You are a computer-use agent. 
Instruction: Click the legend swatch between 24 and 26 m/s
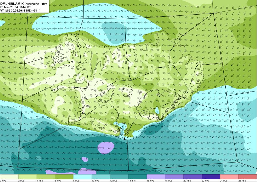click(230, 177)
